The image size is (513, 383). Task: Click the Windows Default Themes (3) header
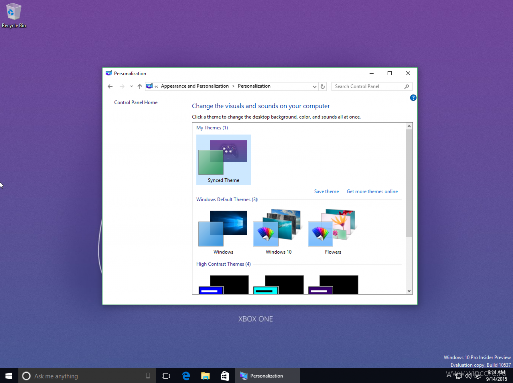[x=227, y=200]
